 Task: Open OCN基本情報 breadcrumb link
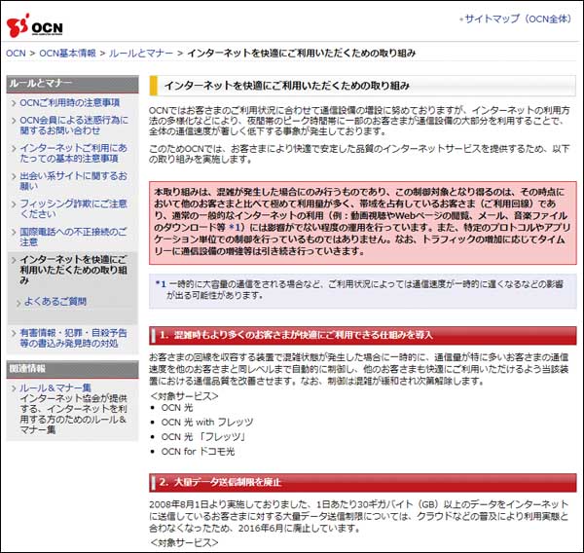[67, 54]
